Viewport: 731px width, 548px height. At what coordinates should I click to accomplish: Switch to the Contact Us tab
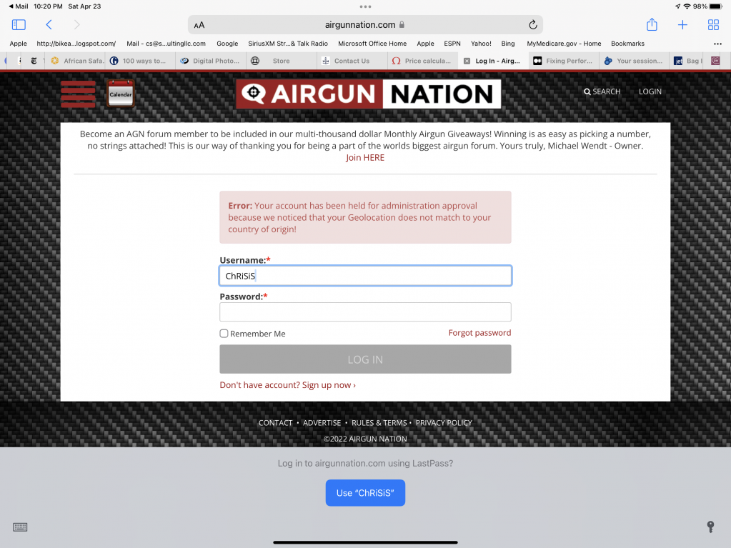click(x=352, y=61)
